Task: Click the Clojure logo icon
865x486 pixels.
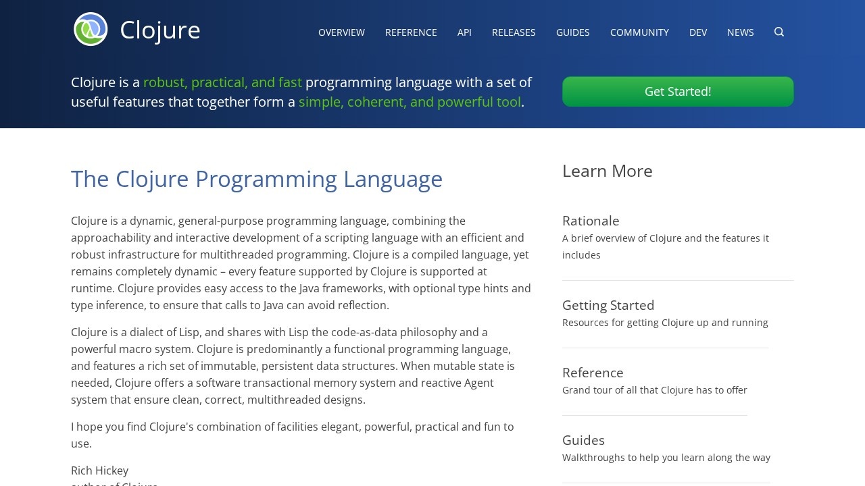Action: 91,29
